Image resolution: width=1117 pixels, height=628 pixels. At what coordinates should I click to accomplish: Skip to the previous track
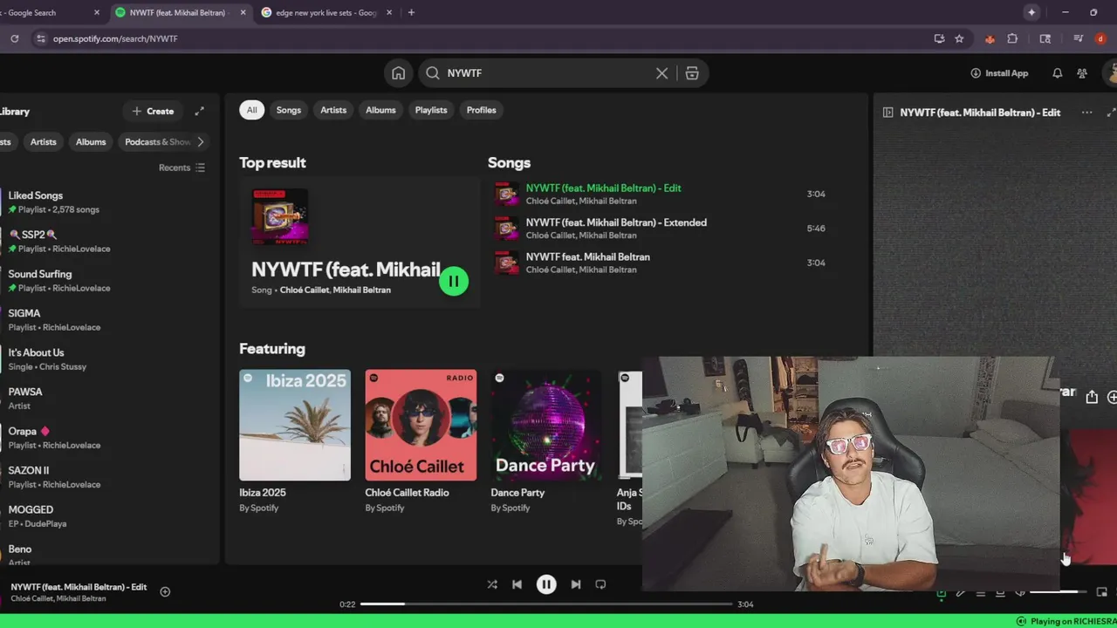(x=517, y=584)
